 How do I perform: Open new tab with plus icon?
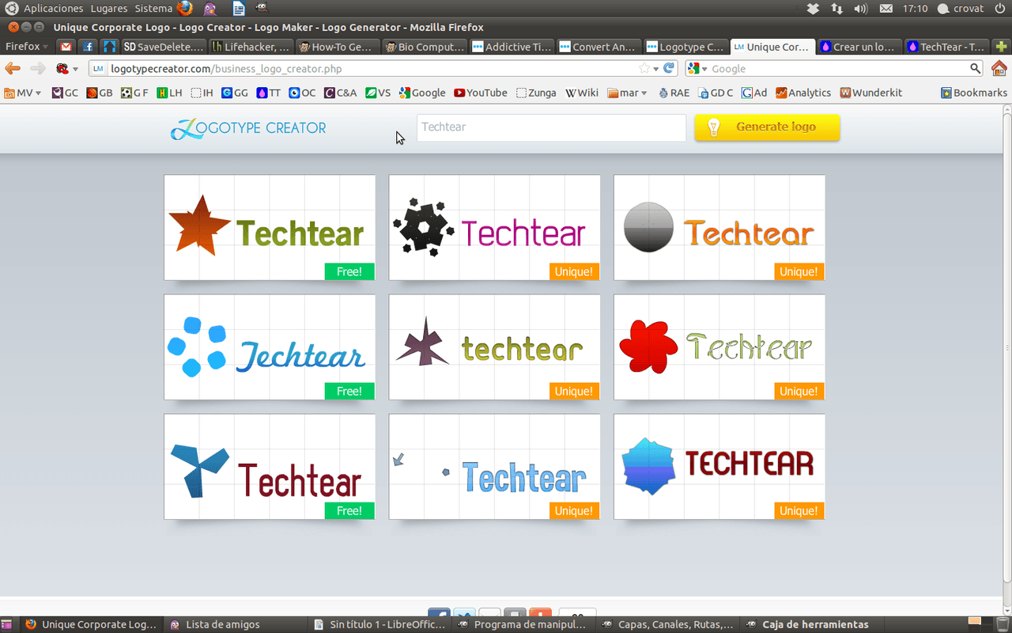click(x=1001, y=47)
